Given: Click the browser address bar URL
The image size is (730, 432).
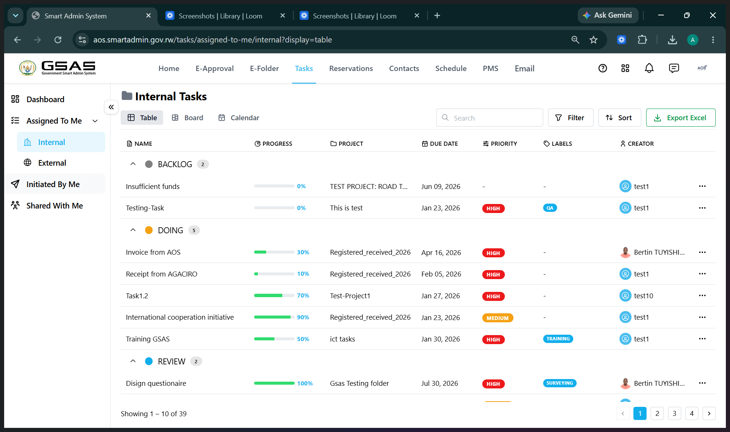Looking at the screenshot, I should point(212,40).
